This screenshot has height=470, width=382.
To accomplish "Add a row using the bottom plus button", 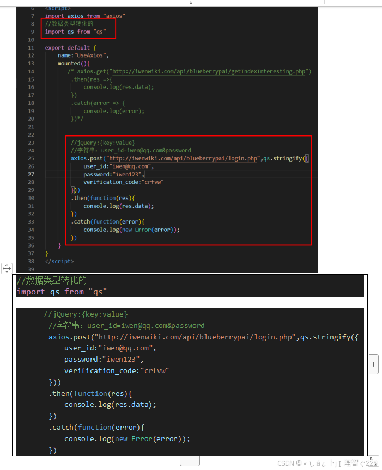I will tap(190, 461).
